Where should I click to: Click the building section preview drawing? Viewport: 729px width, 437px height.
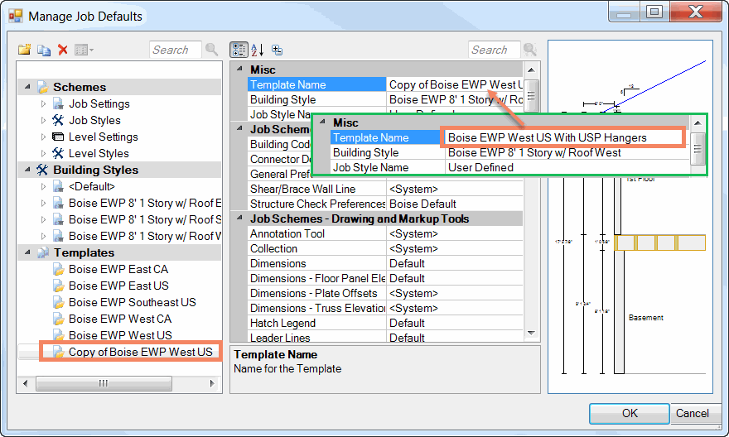pos(630,217)
